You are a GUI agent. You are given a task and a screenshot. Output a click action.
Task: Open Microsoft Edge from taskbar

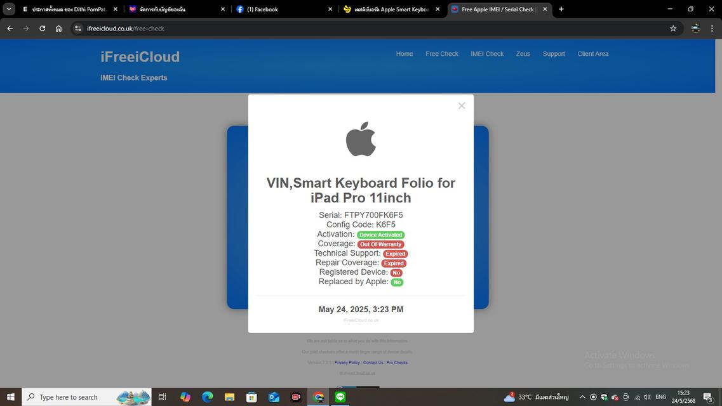207,397
